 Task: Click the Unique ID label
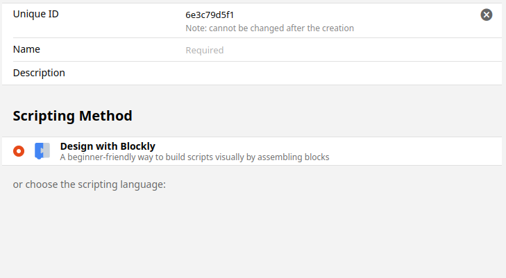35,14
